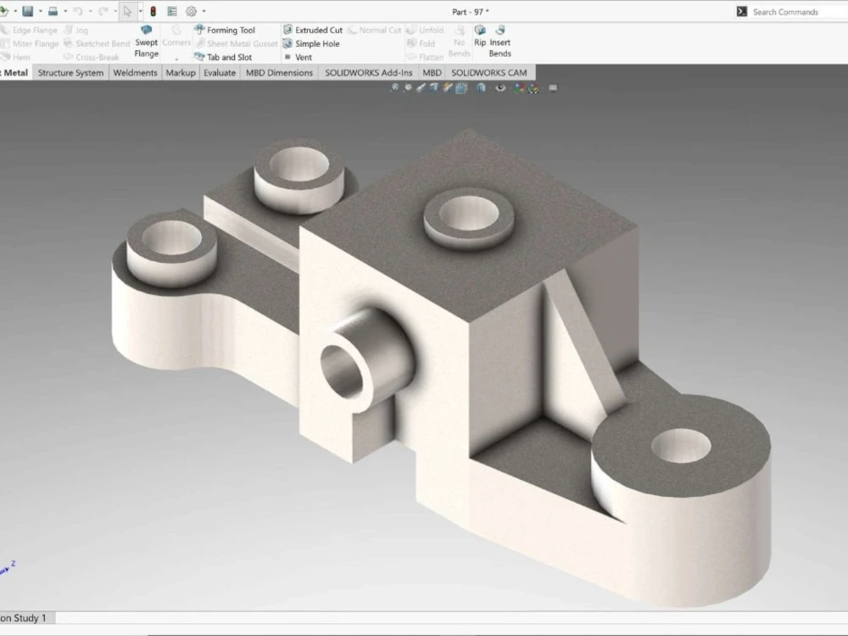Click the "Part - 97 *" document title
The image size is (848, 636).
(471, 11)
